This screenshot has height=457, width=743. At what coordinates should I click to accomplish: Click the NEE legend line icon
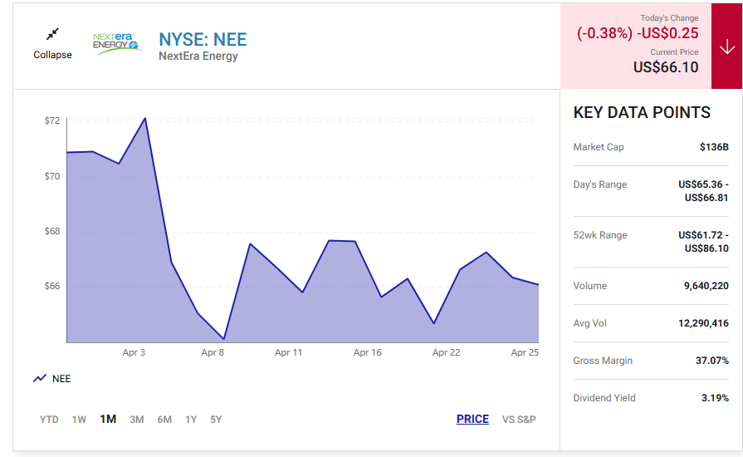click(40, 378)
